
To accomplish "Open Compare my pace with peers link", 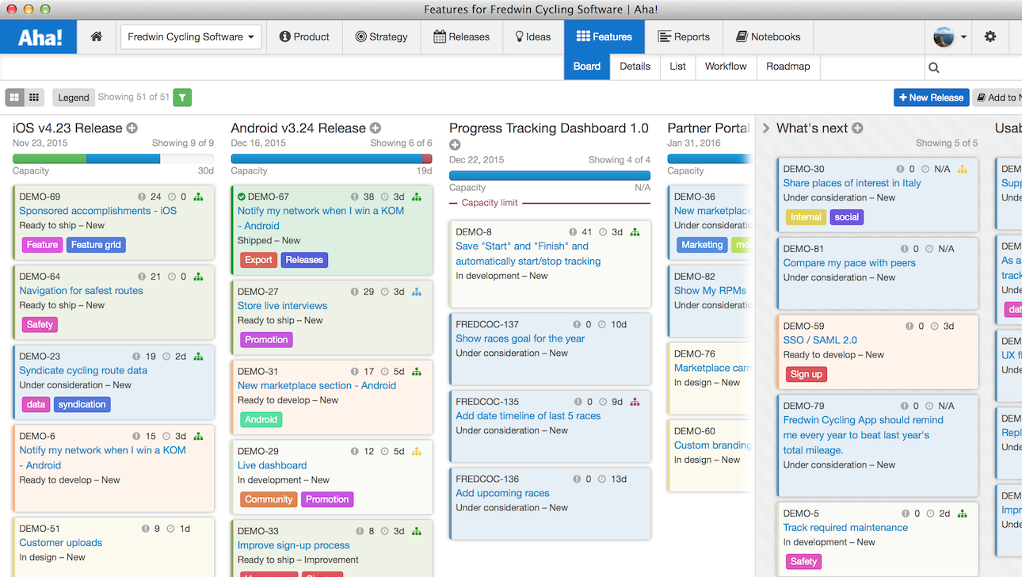I will 849,263.
